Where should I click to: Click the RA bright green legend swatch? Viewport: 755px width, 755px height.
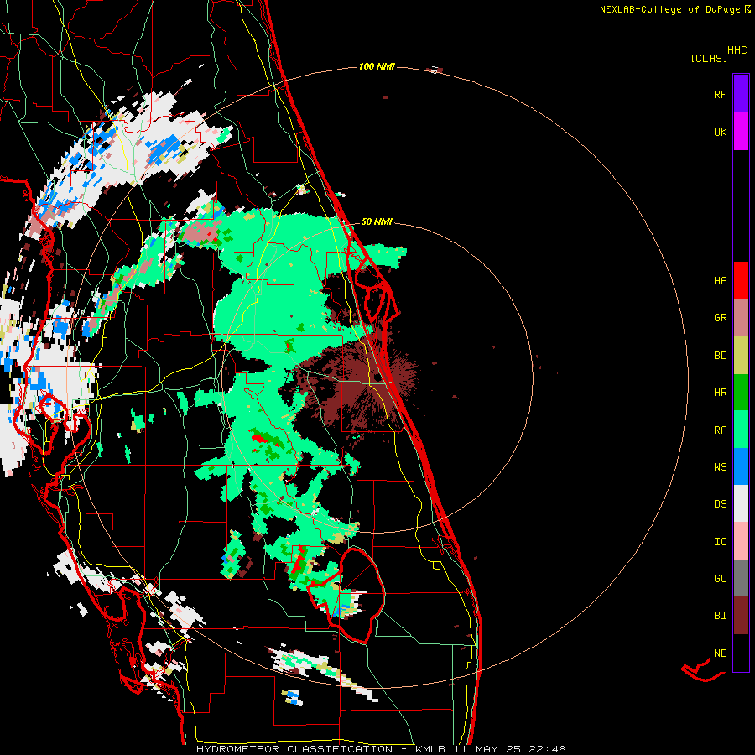[x=741, y=430]
